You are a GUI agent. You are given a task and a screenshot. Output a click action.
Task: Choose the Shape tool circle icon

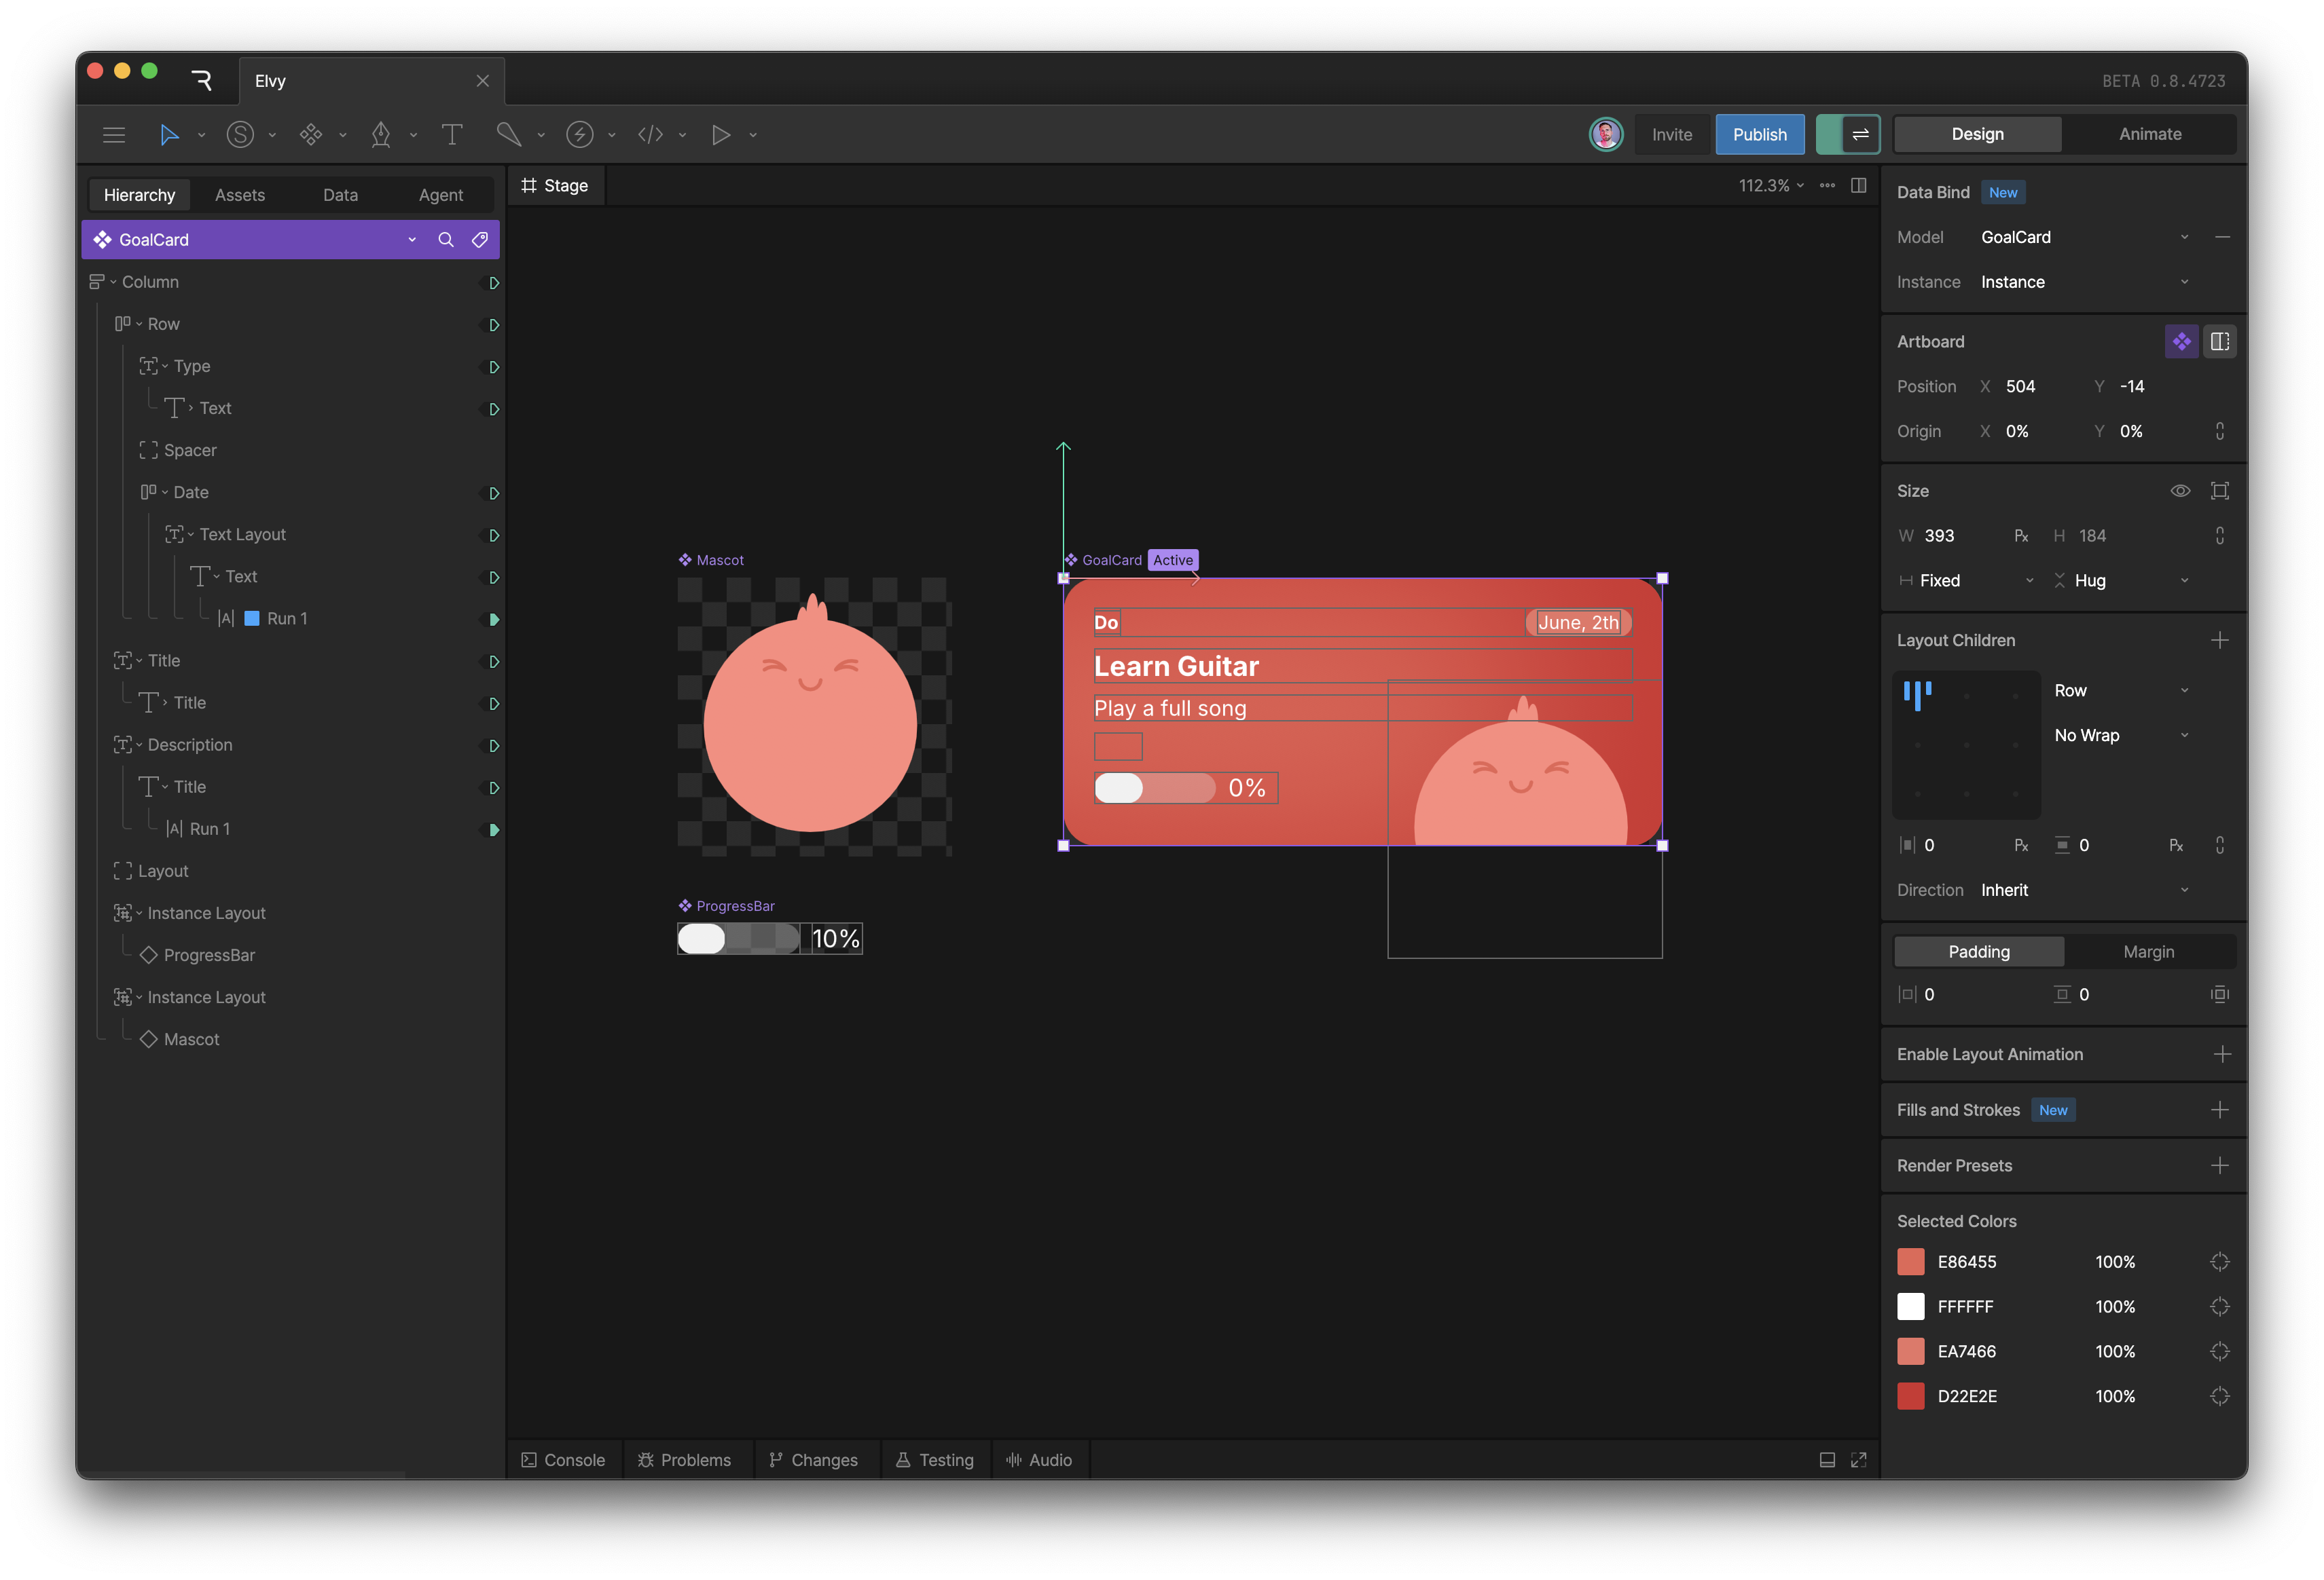(240, 135)
